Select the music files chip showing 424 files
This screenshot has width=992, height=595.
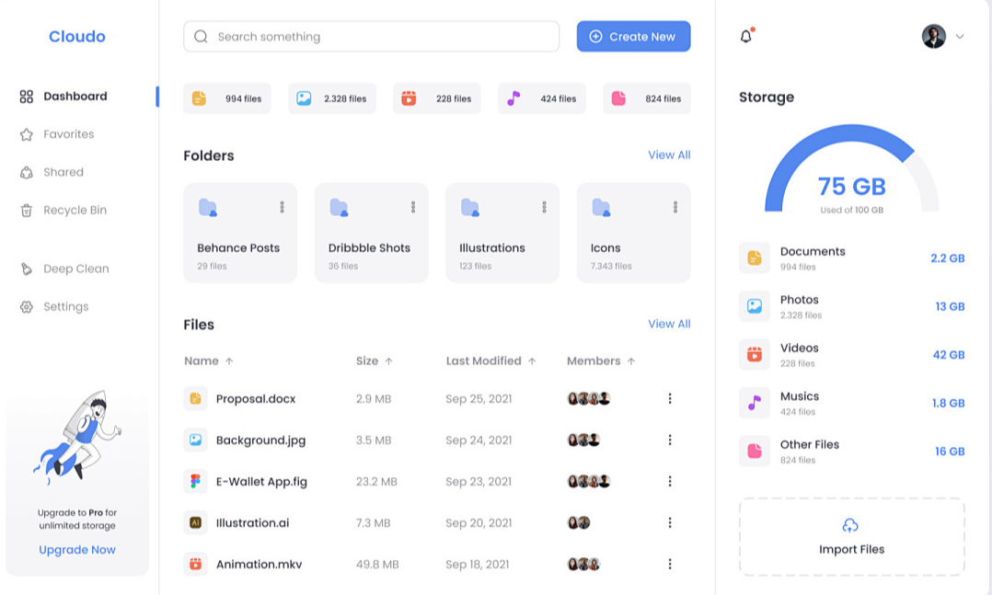542,98
